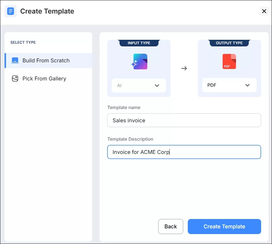Open the AI input type dropdown

(139, 86)
